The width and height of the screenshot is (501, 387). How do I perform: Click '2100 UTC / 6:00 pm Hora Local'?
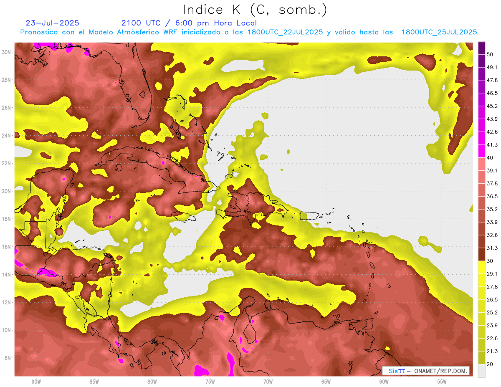(x=189, y=23)
